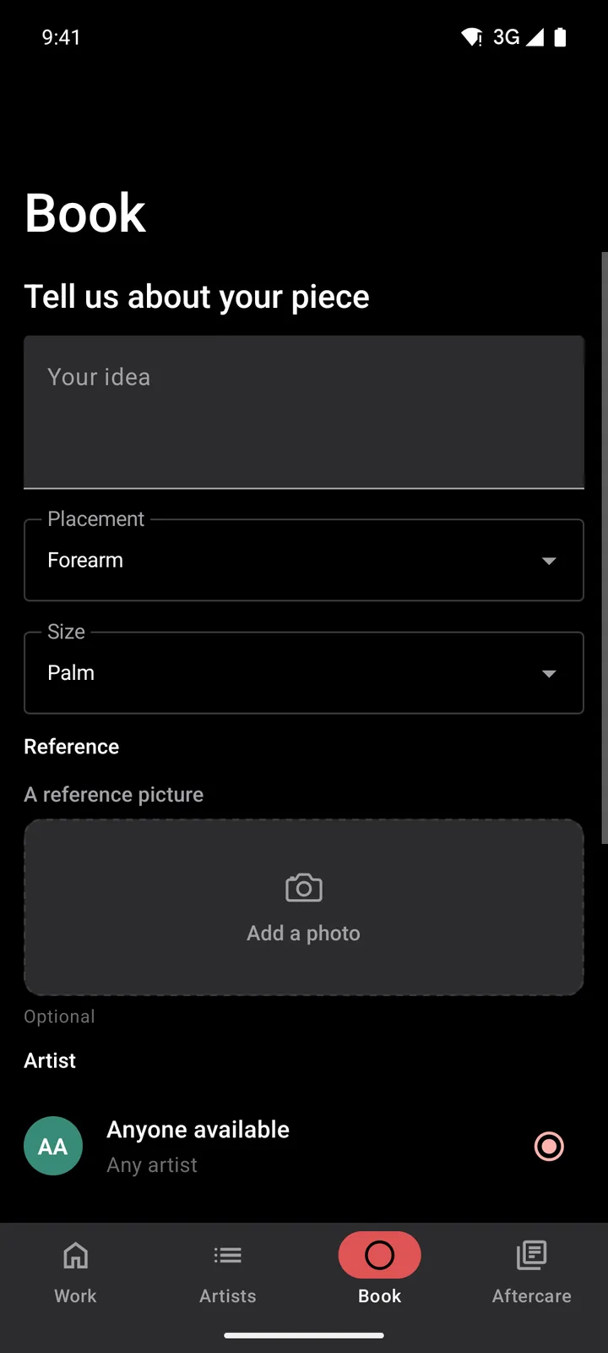This screenshot has height=1353, width=608.
Task: Open the Forearm placement selector
Action: [304, 560]
